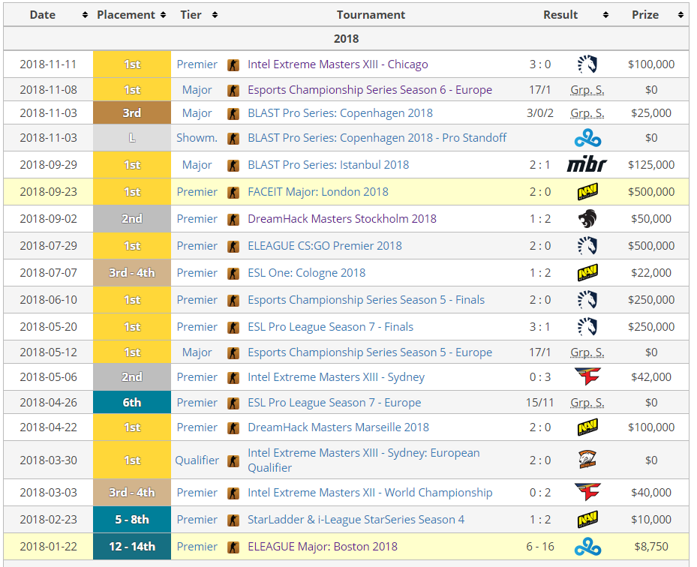Open ESL Pro League Season 7 - Finals
Viewport: 697px width, 567px height.
(330, 327)
